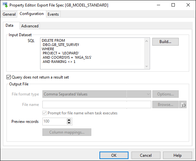Viewport: 196px width, 161px height.
Task: Click the file name lookup icon beside Browse
Action: 183,105
